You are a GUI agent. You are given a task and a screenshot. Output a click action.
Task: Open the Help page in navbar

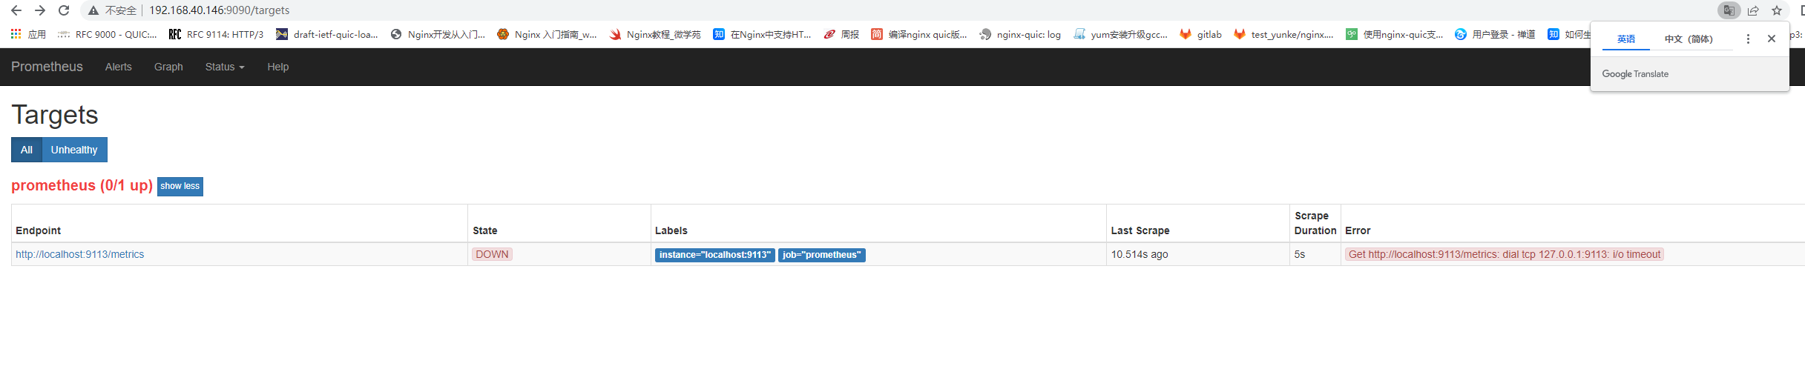278,67
